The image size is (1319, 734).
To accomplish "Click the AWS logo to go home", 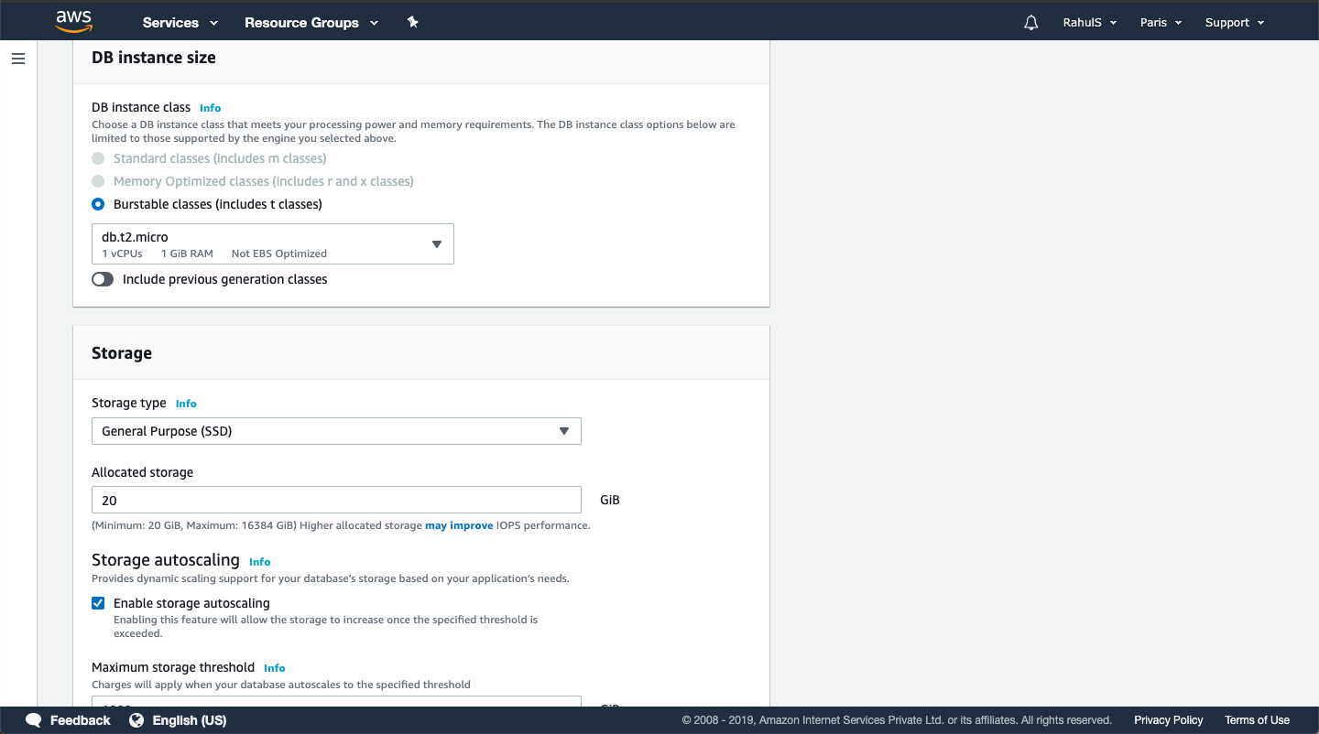I will 73,20.
